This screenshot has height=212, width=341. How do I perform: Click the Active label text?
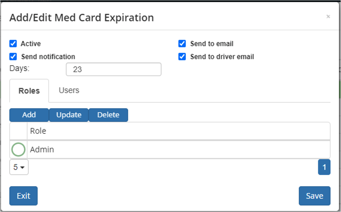point(31,44)
